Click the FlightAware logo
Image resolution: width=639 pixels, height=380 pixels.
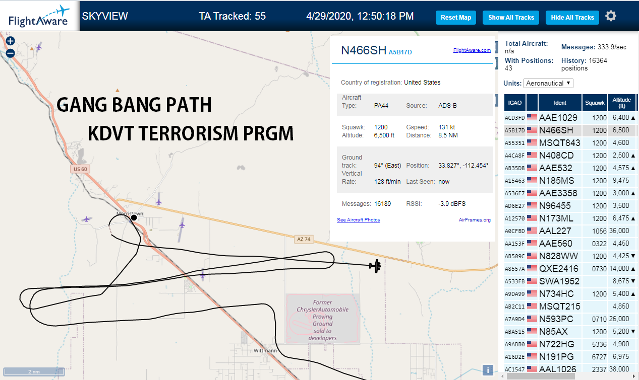pos(39,16)
